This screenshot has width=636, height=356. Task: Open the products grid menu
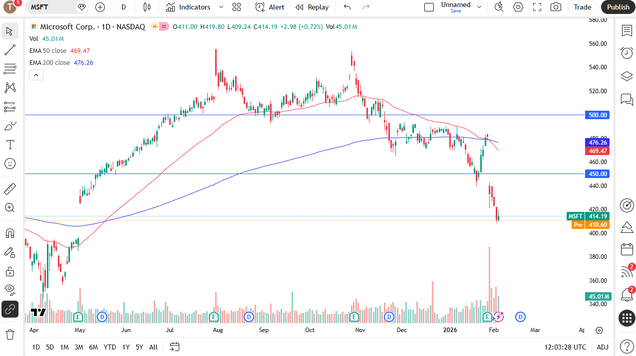627,318
